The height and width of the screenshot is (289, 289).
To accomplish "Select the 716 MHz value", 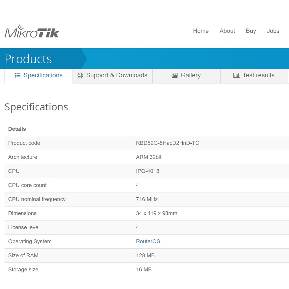I will point(147,199).
